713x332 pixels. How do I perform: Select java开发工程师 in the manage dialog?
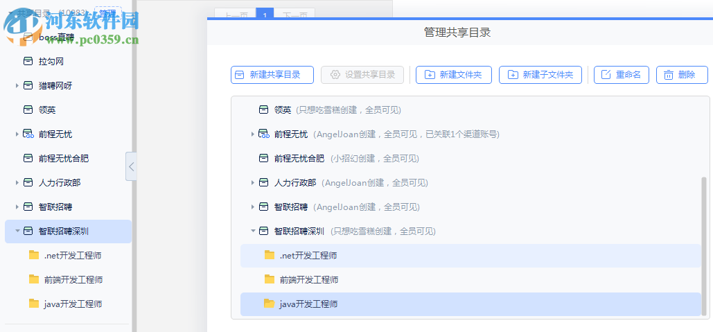click(470, 304)
